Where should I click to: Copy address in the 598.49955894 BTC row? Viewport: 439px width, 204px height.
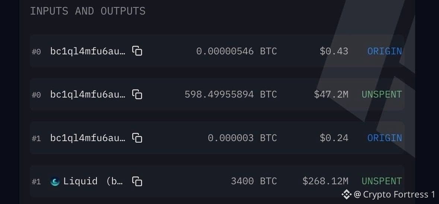tap(137, 94)
